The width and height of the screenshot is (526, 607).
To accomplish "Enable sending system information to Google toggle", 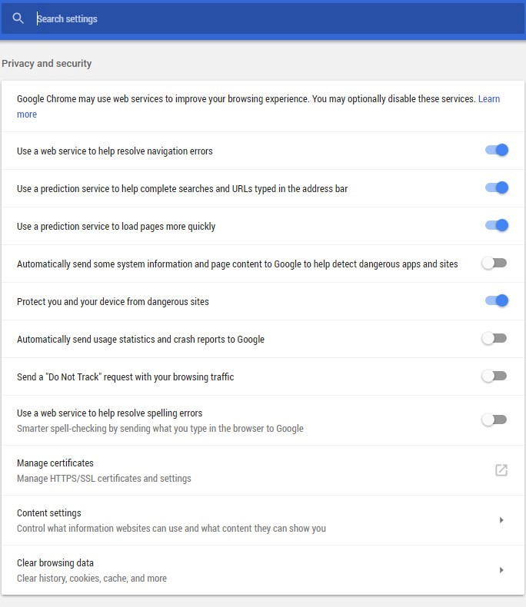I will [494, 264].
